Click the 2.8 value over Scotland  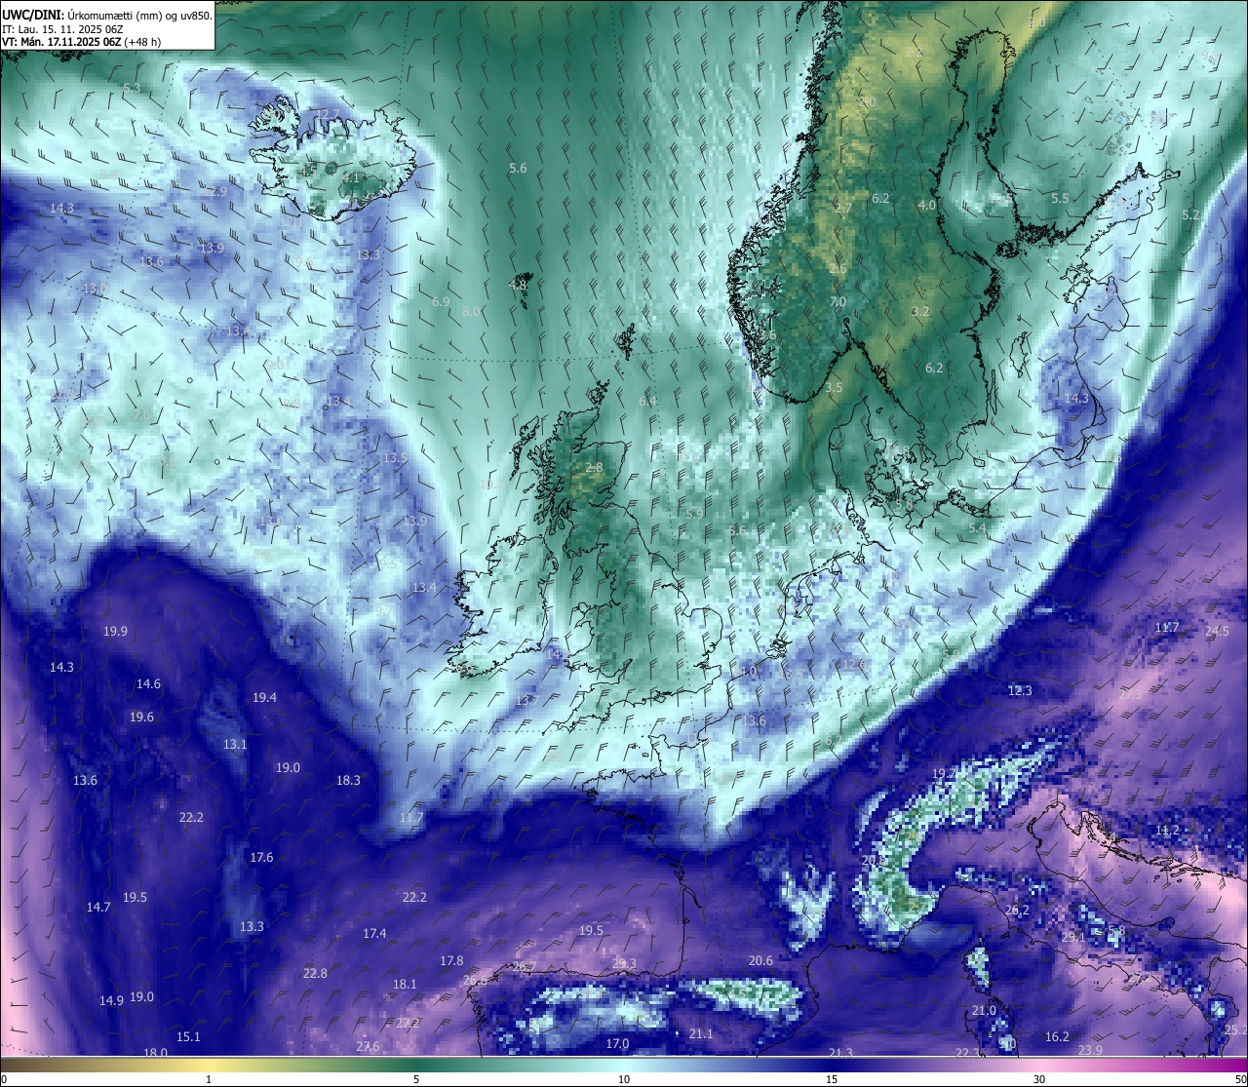point(594,468)
